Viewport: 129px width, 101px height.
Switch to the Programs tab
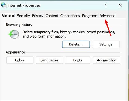(x=90, y=16)
